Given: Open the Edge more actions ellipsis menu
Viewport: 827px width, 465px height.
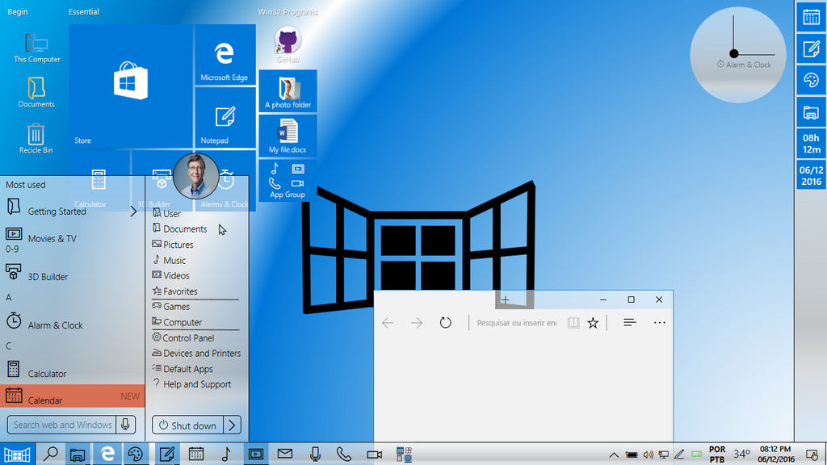Looking at the screenshot, I should click(x=659, y=323).
